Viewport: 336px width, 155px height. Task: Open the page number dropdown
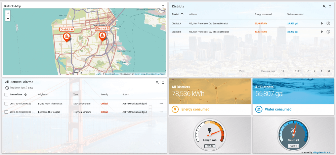253,71
